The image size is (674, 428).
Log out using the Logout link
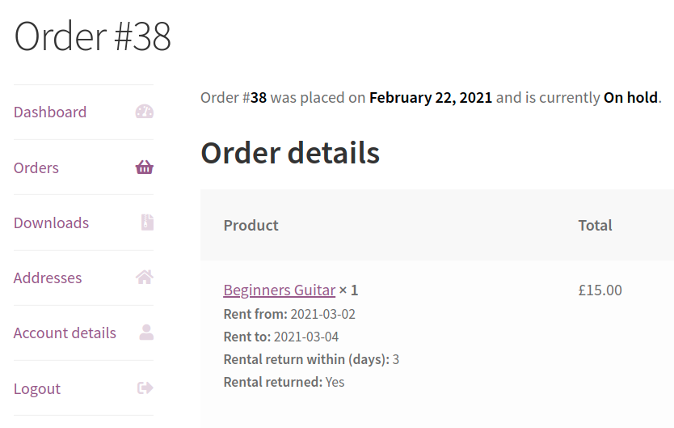[37, 388]
